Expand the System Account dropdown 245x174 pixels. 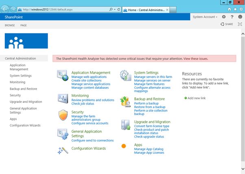pyautogui.click(x=205, y=17)
